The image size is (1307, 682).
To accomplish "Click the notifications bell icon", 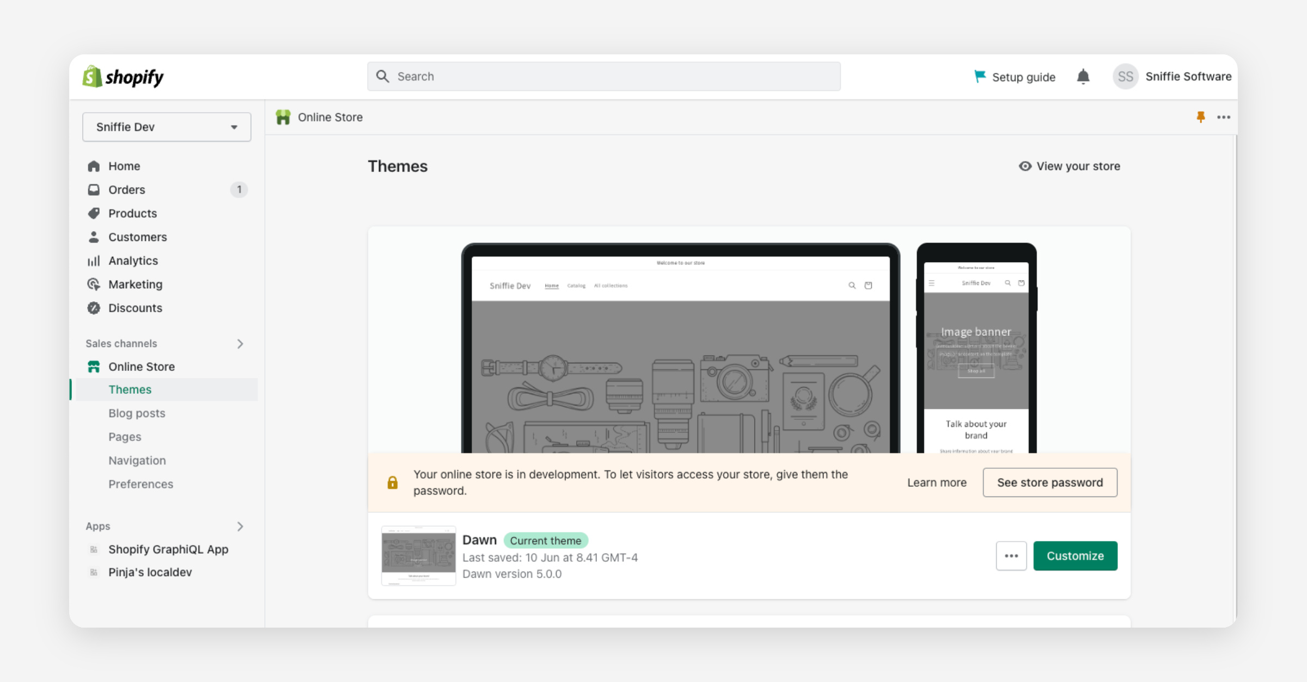I will click(1083, 77).
